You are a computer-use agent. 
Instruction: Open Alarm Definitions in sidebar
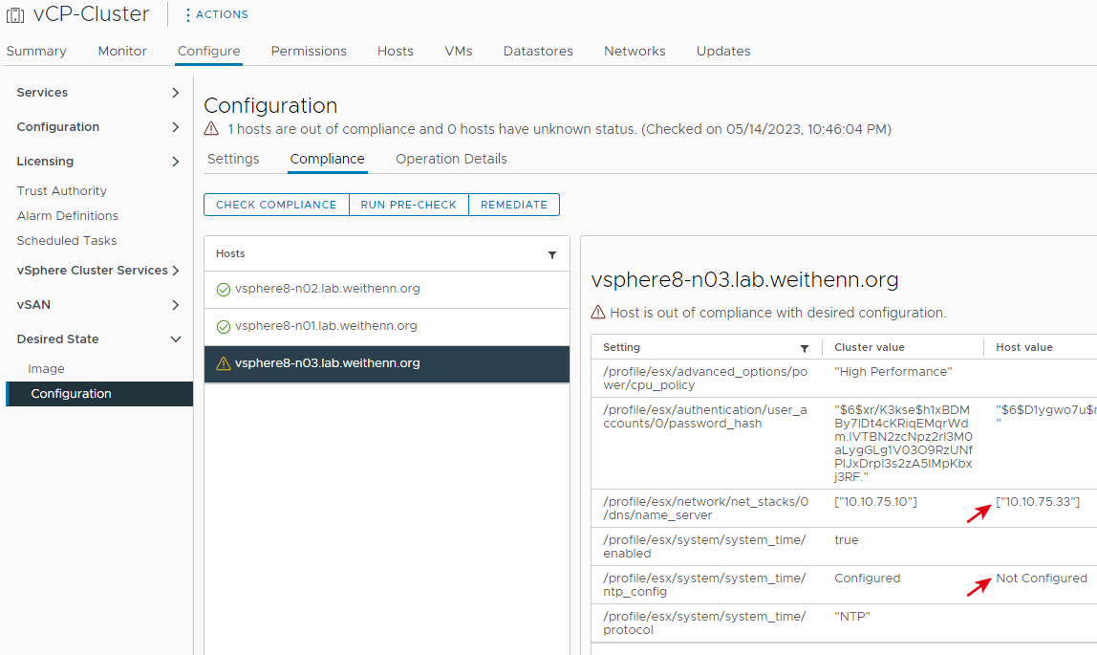[67, 215]
